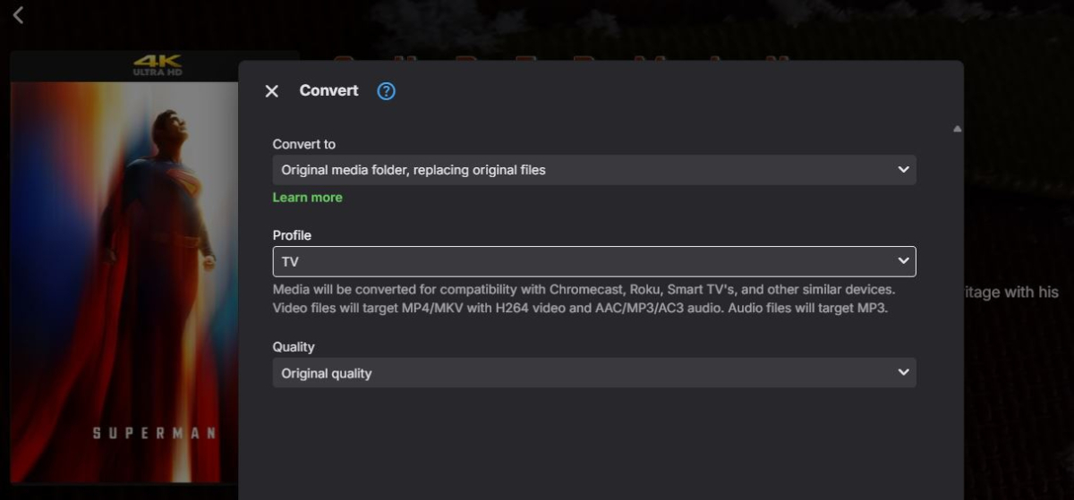Click the SUPERMAN title text on poster
The width and height of the screenshot is (1074, 500).
pos(155,433)
